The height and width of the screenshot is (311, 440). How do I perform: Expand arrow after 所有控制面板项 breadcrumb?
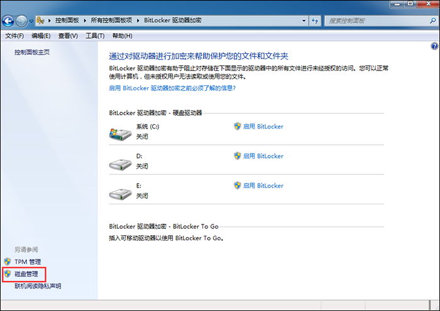138,21
